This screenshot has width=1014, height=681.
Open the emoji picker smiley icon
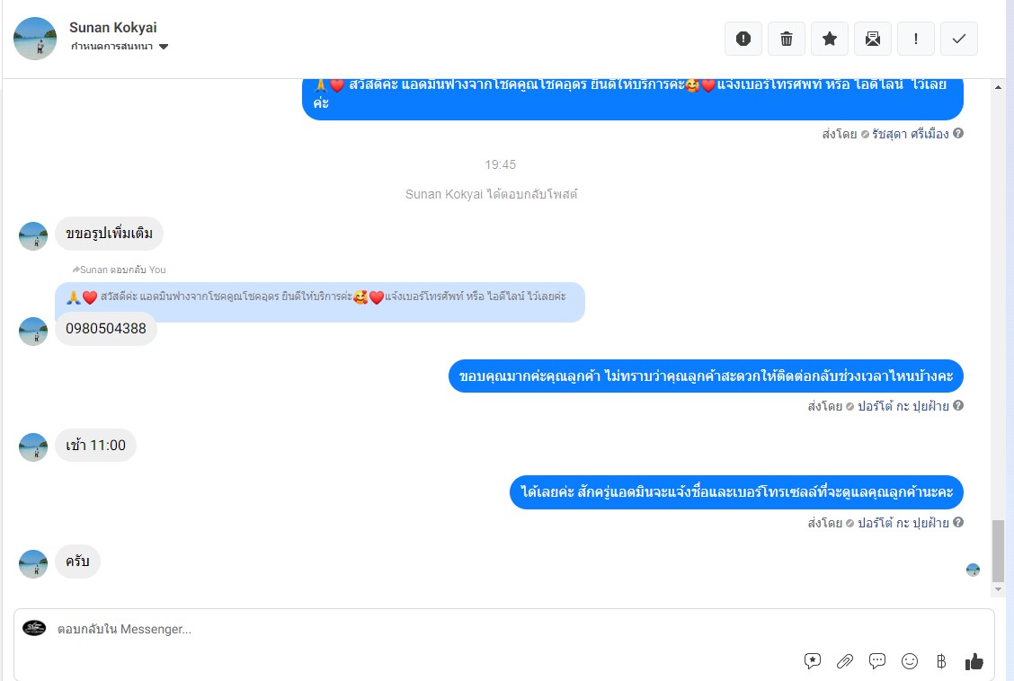[x=910, y=661]
